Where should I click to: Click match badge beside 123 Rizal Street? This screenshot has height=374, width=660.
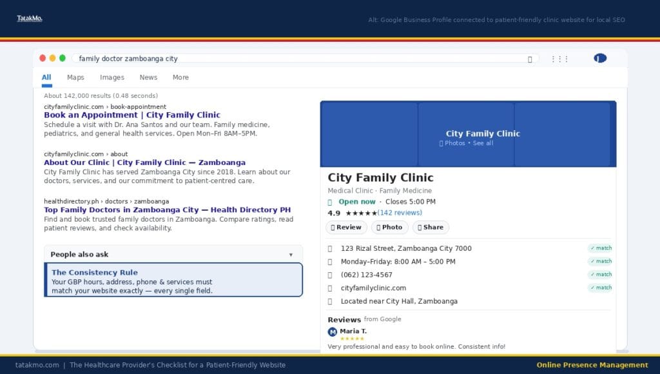[600, 248]
